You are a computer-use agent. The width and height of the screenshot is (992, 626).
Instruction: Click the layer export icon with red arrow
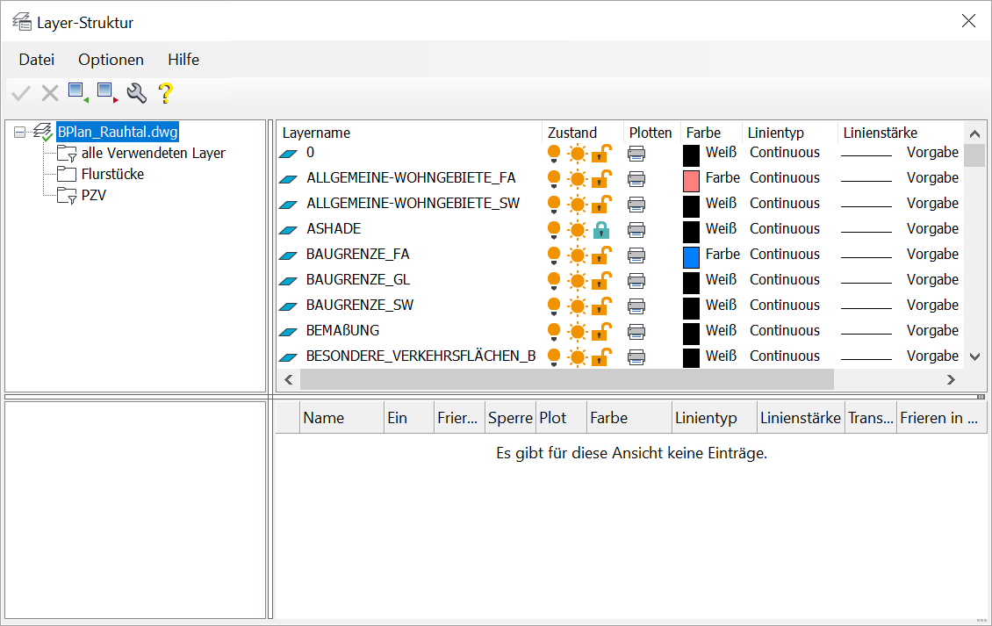[x=107, y=92]
